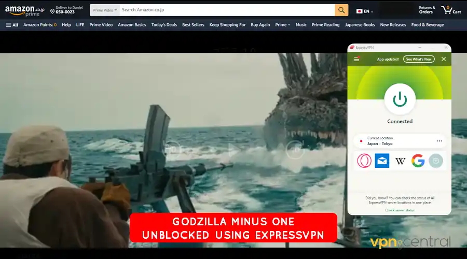Close the ExpressVPN window

446,47
